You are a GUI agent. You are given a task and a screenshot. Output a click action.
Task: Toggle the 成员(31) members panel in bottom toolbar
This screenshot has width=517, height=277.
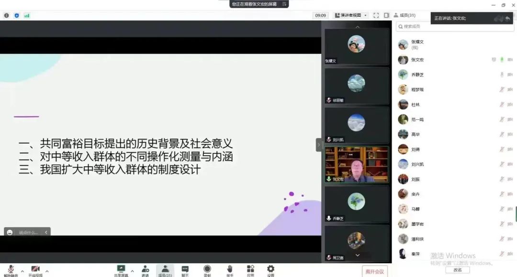click(165, 270)
